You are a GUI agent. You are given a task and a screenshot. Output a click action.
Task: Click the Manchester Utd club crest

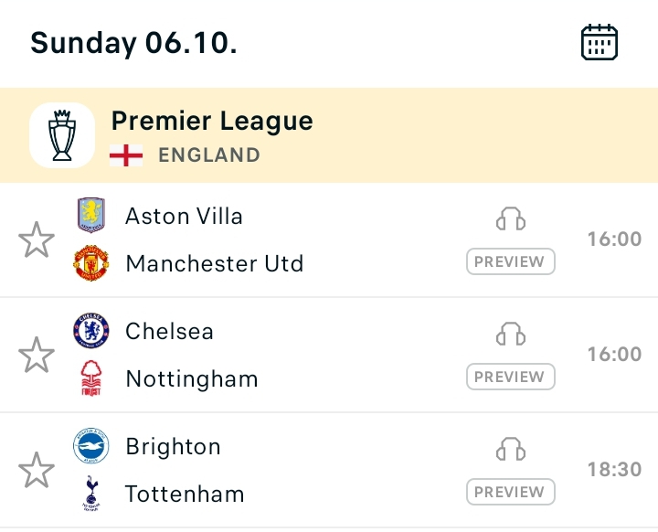(x=91, y=263)
